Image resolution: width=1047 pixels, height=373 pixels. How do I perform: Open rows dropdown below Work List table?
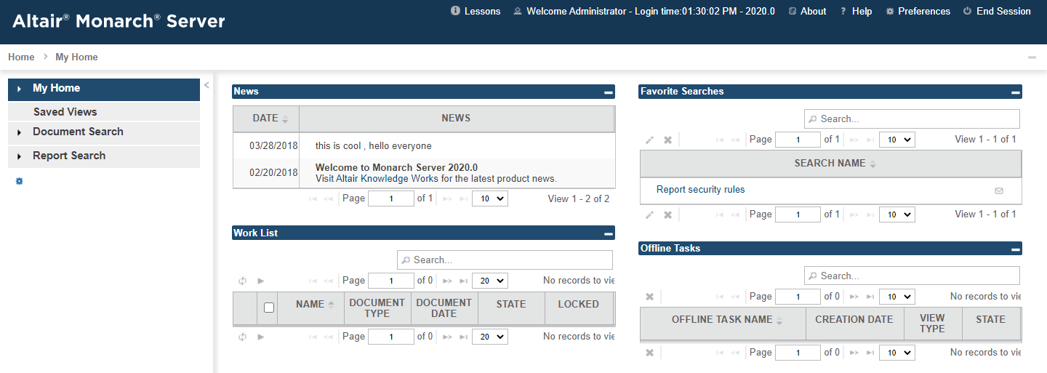(x=490, y=337)
